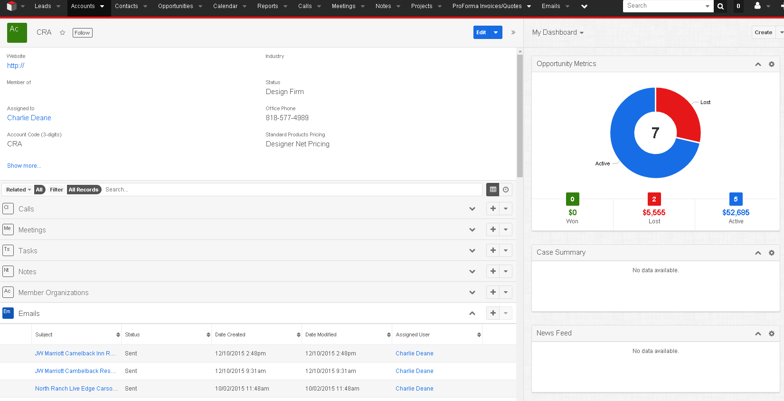Click the All Records filter tag
This screenshot has height=401, width=784.
(x=84, y=190)
